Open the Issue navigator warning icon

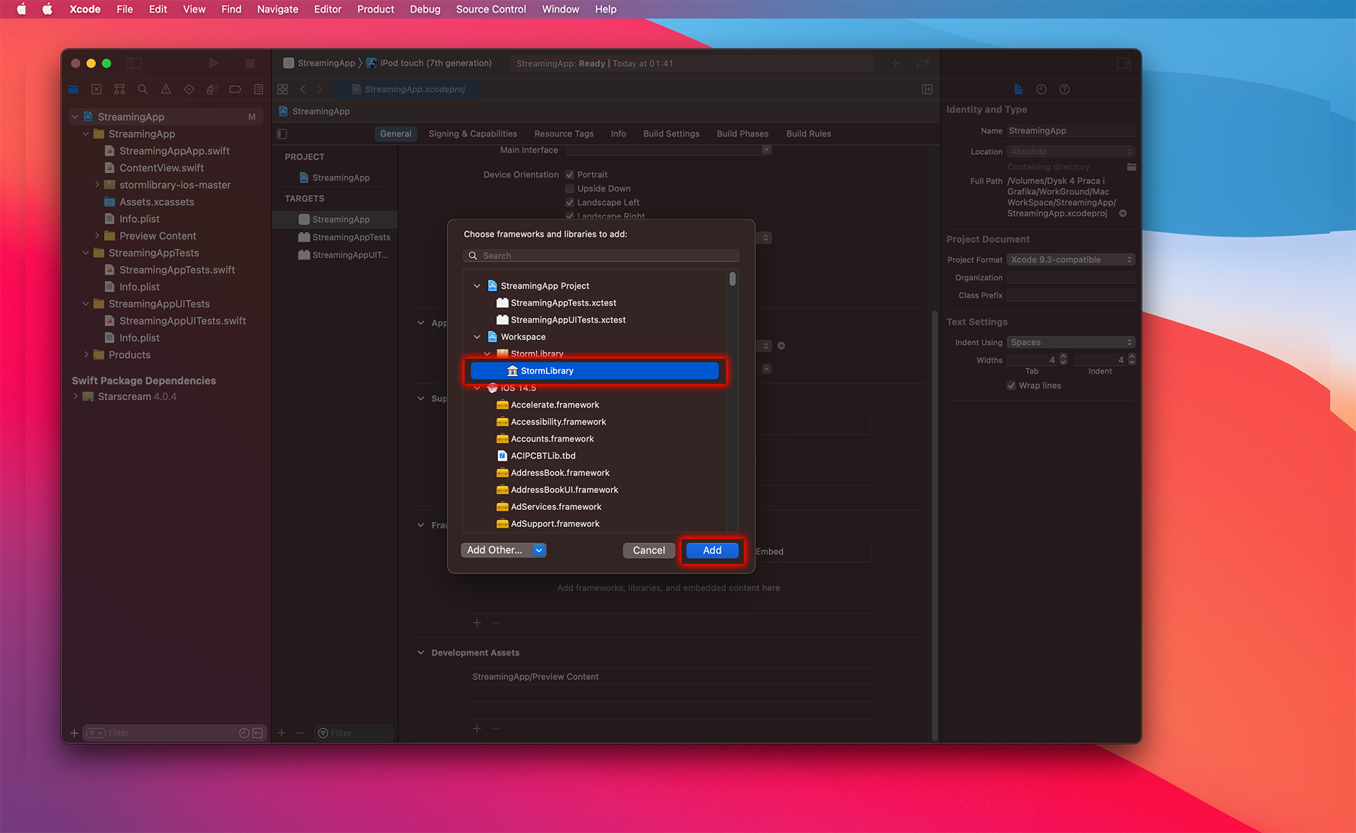pyautogui.click(x=166, y=89)
